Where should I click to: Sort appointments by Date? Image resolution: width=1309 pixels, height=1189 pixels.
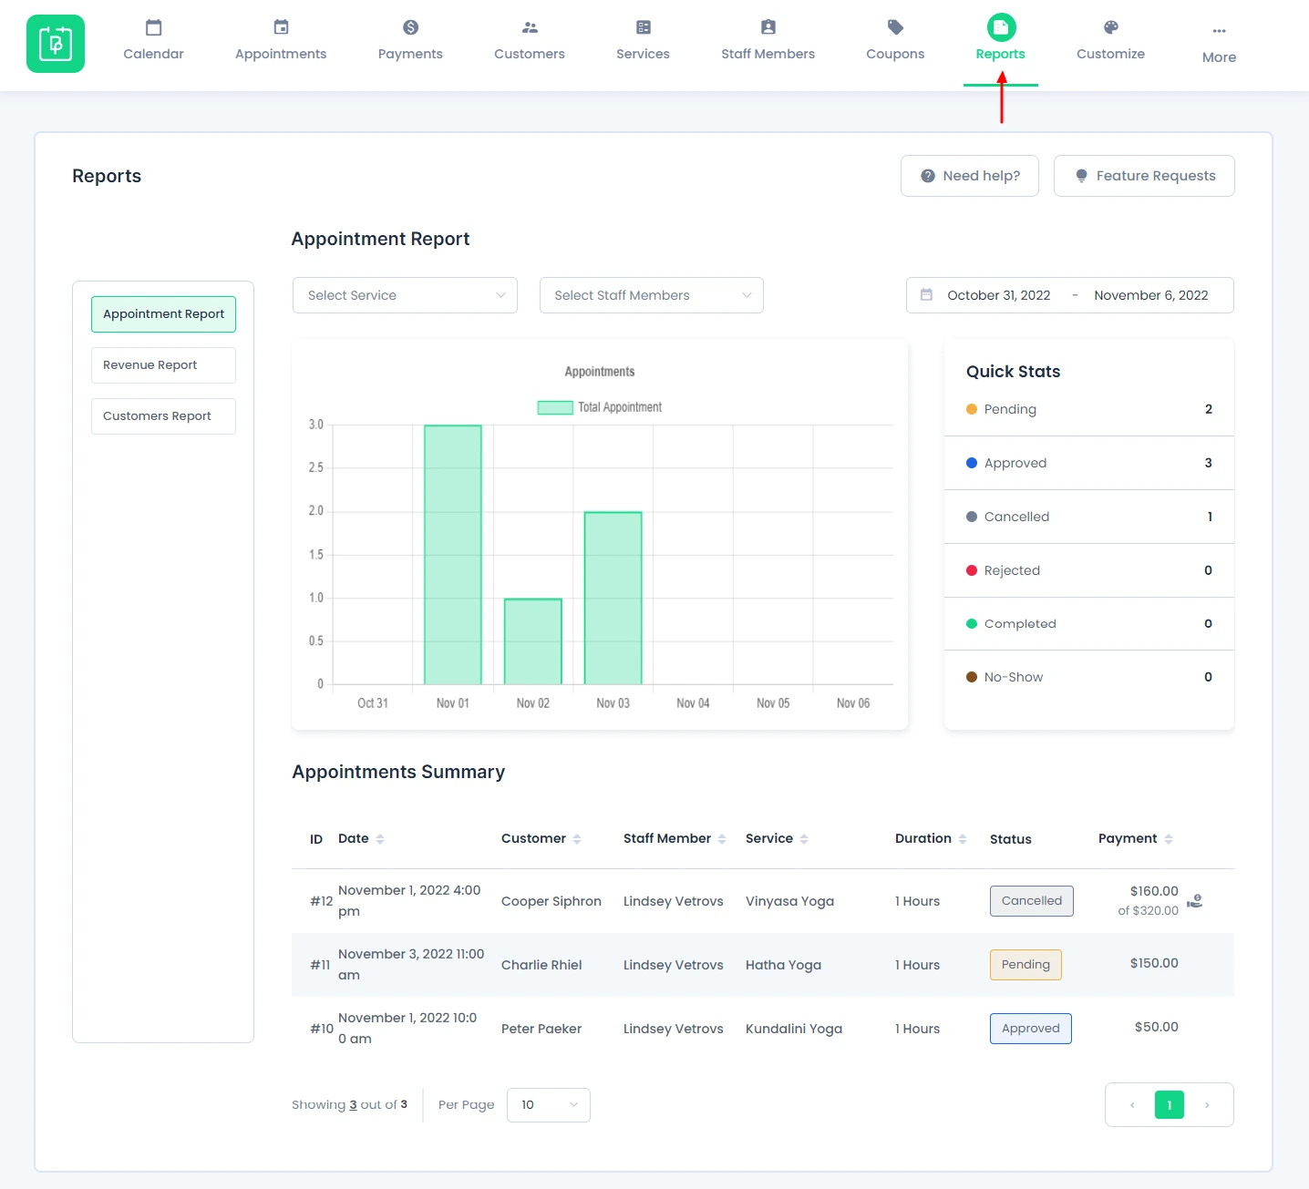coord(380,838)
